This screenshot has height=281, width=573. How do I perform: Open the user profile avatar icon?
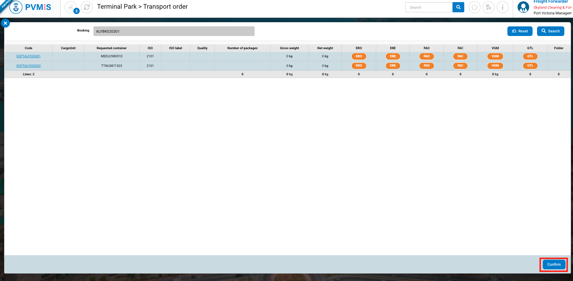click(x=523, y=7)
